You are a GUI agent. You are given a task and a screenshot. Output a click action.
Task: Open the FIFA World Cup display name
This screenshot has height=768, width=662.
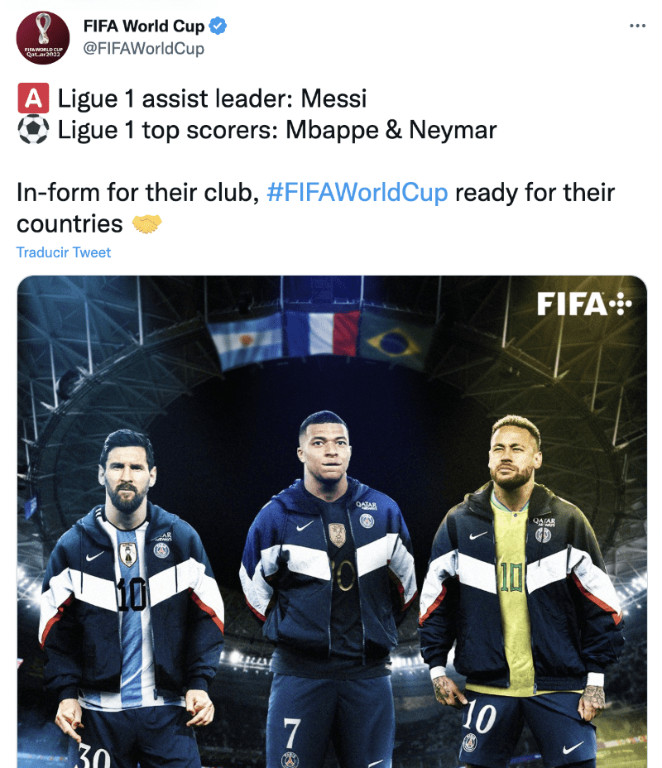[x=144, y=26]
